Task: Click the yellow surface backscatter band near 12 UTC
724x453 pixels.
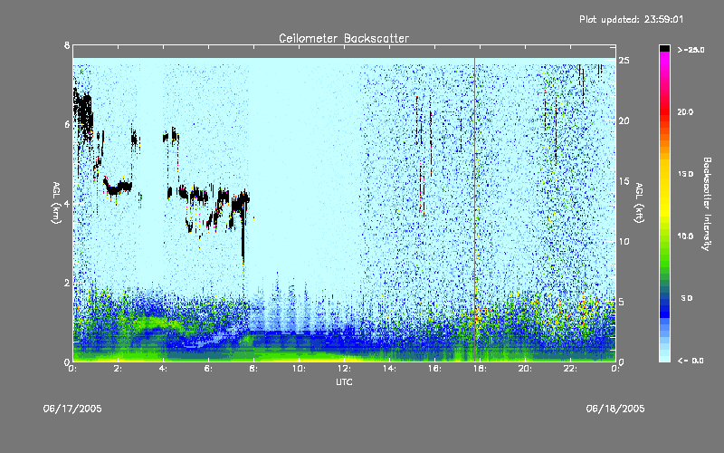Action: (337, 359)
